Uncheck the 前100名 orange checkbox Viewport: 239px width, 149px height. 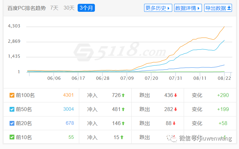pos(12,95)
